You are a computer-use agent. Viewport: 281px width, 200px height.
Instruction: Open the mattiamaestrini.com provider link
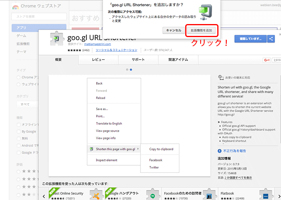(x=97, y=44)
